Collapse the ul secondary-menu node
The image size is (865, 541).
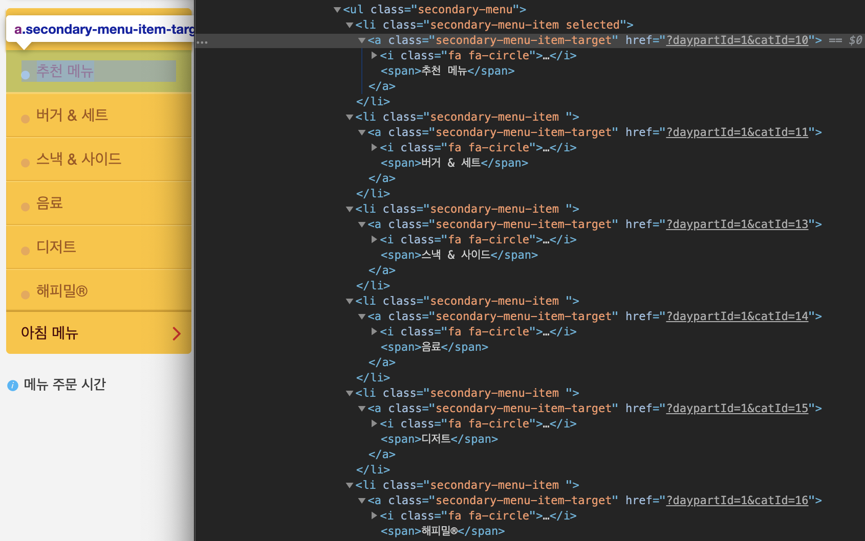(337, 10)
